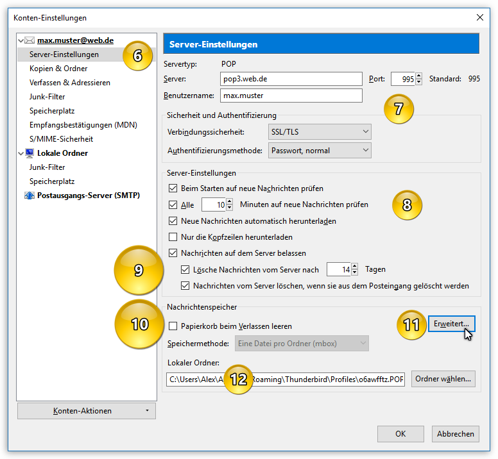Uncheck Nachrichten auf dem Server belassen
The width and height of the screenshot is (498, 459).
pos(173,253)
